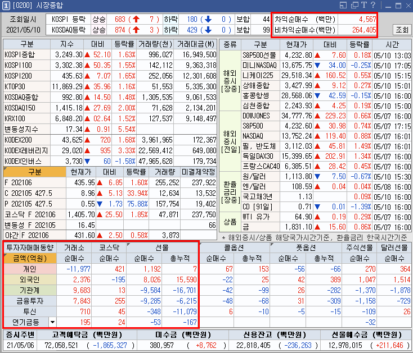The image size is (413, 353).
Task: Click the 변동성 F 202105 futures row
Action: coord(110,225)
